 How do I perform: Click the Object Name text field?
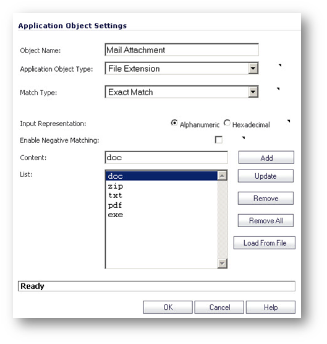(x=182, y=49)
